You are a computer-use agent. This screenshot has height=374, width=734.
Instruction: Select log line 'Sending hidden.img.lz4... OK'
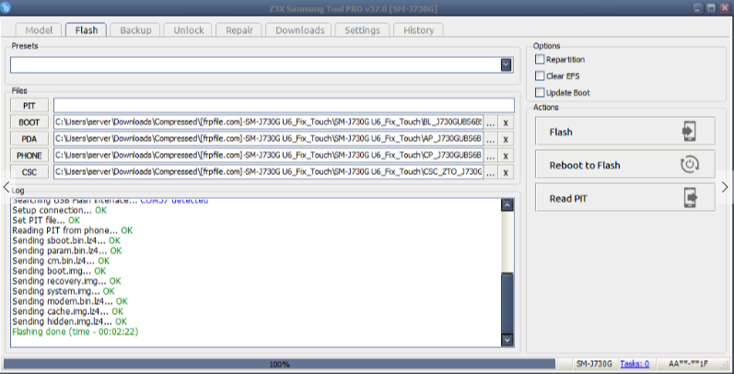69,321
